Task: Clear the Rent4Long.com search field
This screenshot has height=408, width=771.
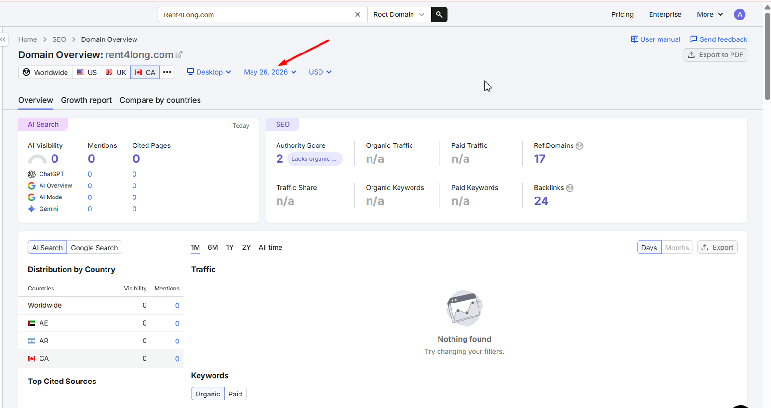Action: (358, 14)
